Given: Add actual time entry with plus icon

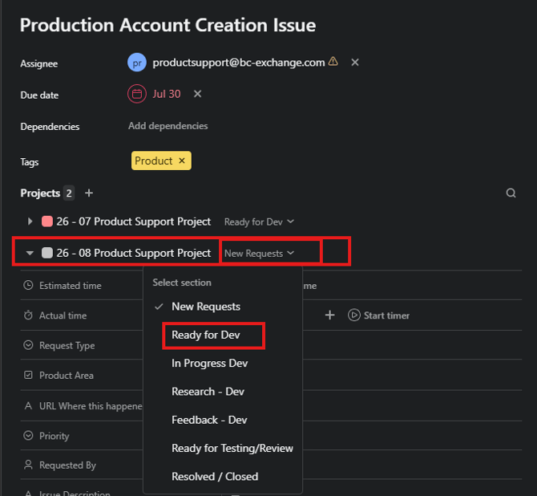Looking at the screenshot, I should click(x=329, y=315).
